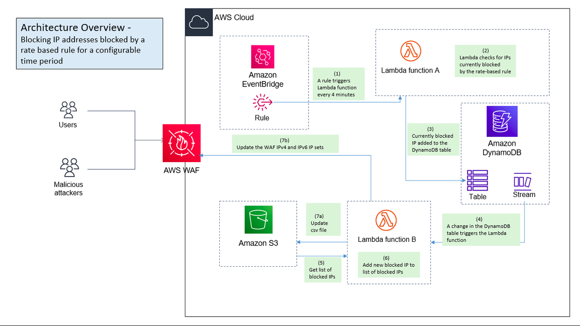Click the AWS Cloud label

234,18
